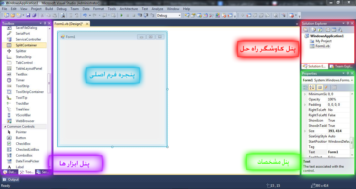This screenshot has height=189, width=356.
Task: Click the Open File toolbar icon
Action: tap(13, 16)
